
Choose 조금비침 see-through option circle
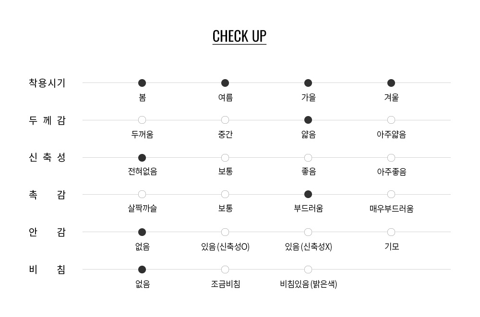[x=225, y=270]
